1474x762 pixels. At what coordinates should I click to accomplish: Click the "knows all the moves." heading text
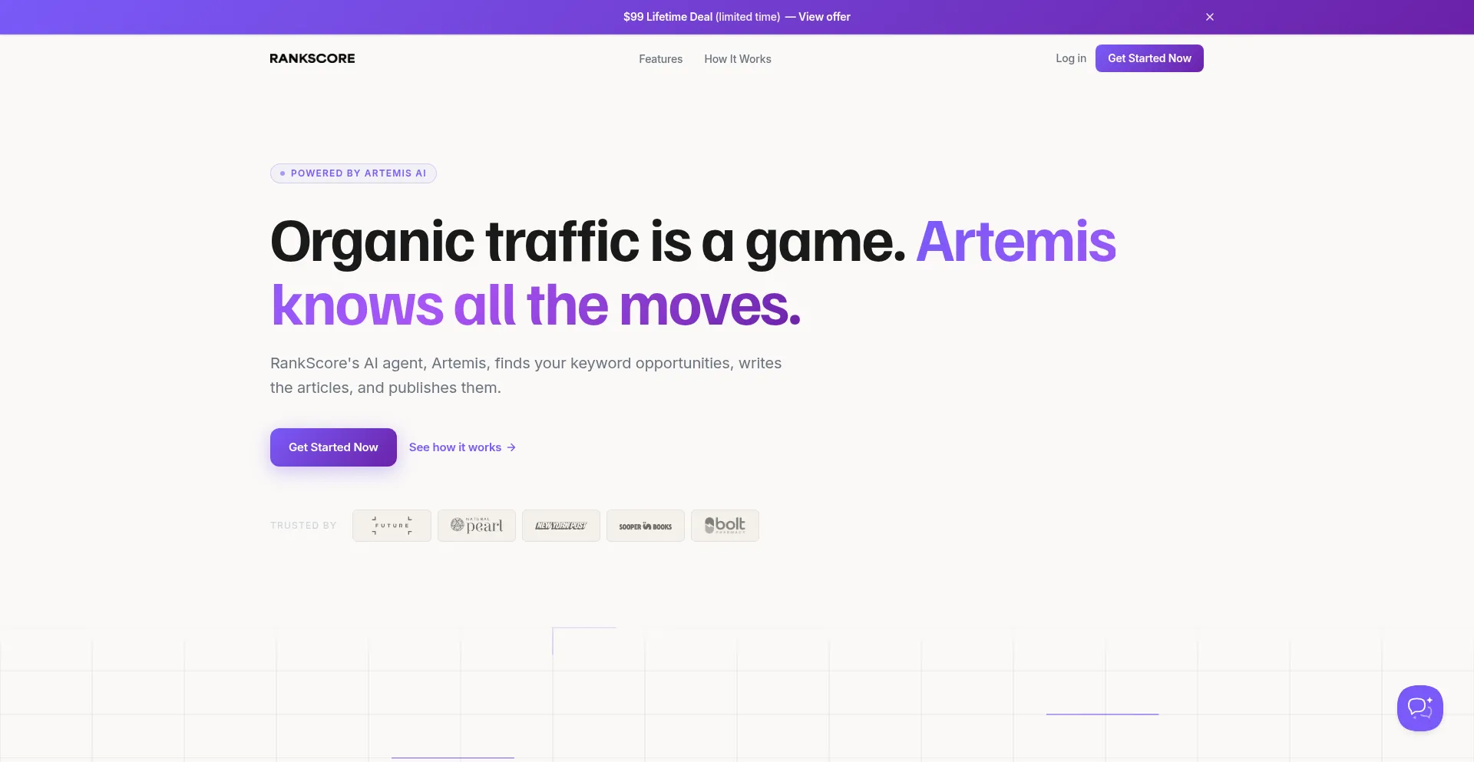coord(536,305)
